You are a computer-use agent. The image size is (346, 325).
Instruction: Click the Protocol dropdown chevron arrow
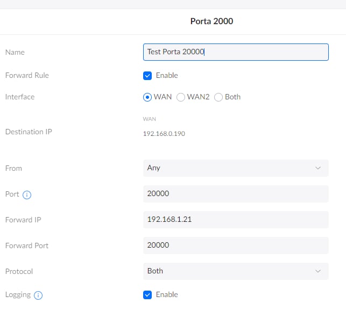point(318,271)
